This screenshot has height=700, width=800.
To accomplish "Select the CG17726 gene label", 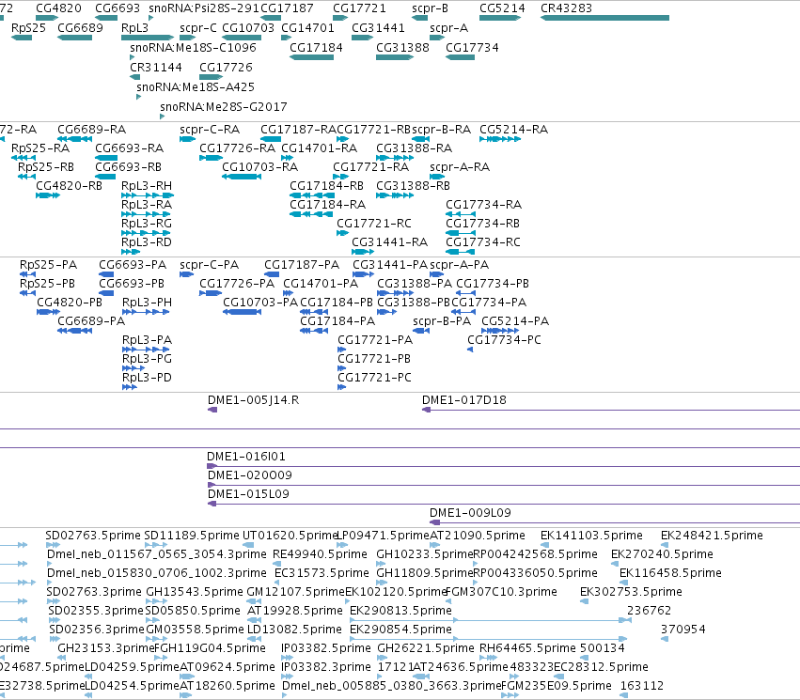I will pos(226,68).
